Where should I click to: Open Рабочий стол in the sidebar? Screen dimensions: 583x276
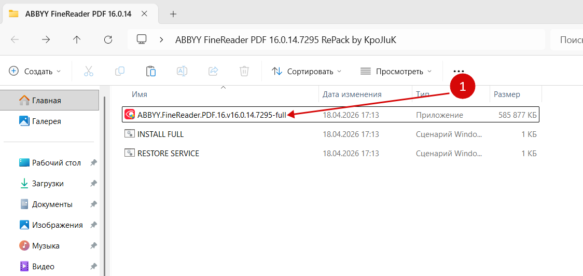pos(50,163)
